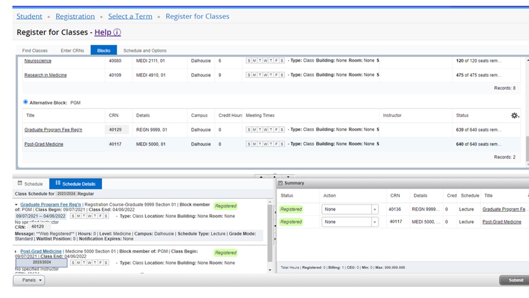The width and height of the screenshot is (529, 298).
Task: Switch to Find Classes tab
Action: click(x=35, y=50)
